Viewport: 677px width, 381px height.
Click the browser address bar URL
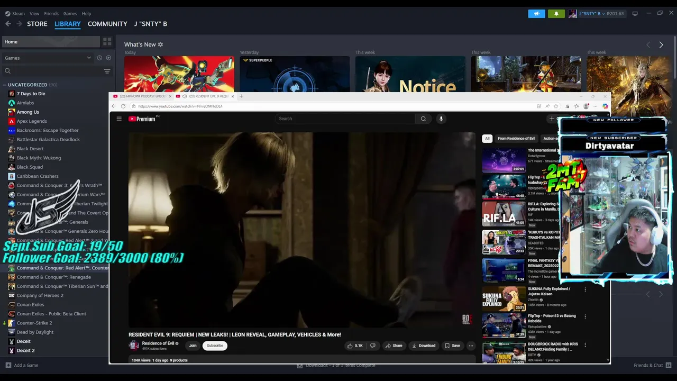point(180,106)
